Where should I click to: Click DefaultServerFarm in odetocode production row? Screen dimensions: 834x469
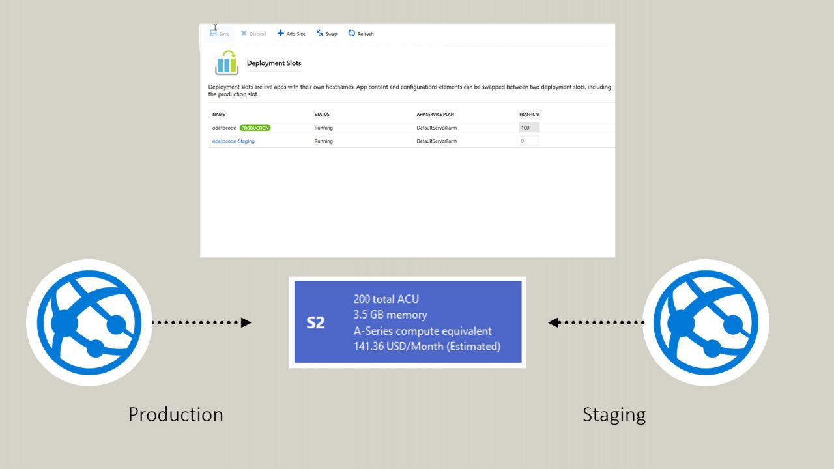tap(437, 128)
